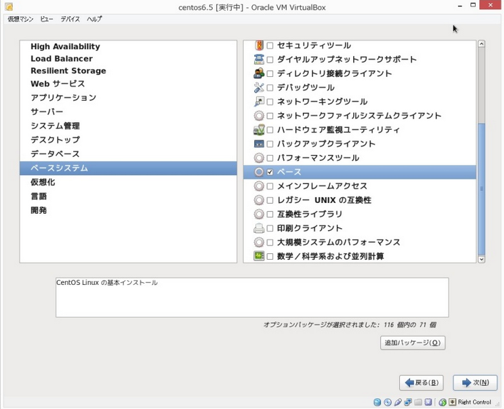Click the package list vertical scrollbar thumb
This screenshot has width=504, height=409.
point(481,189)
